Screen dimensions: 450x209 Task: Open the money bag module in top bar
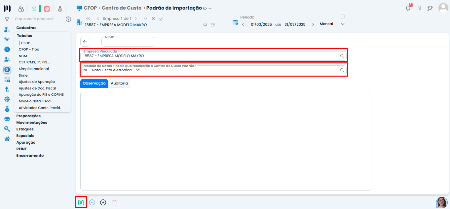click(x=60, y=9)
